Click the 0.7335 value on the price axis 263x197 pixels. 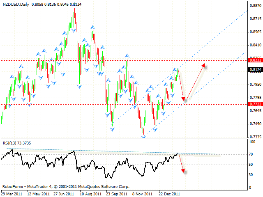tap(254, 137)
